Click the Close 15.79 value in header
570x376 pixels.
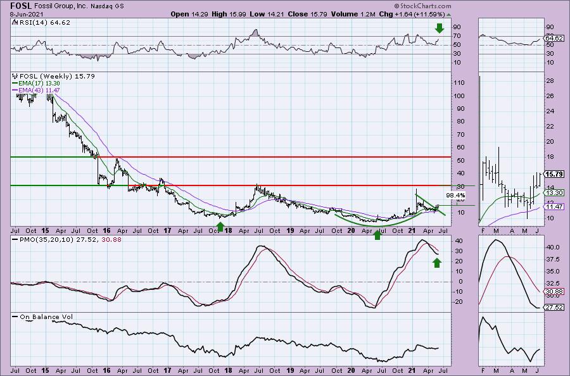(307, 14)
